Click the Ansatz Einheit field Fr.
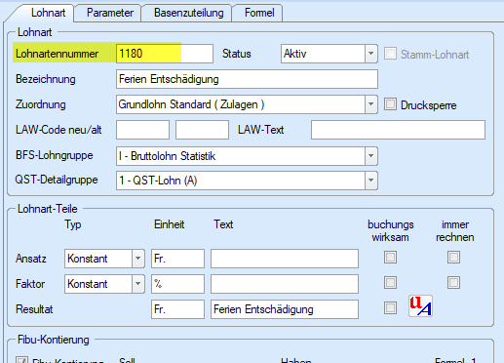 point(177,259)
